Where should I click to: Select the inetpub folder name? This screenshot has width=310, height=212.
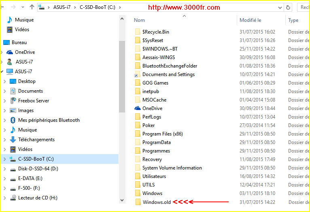coord(151,91)
